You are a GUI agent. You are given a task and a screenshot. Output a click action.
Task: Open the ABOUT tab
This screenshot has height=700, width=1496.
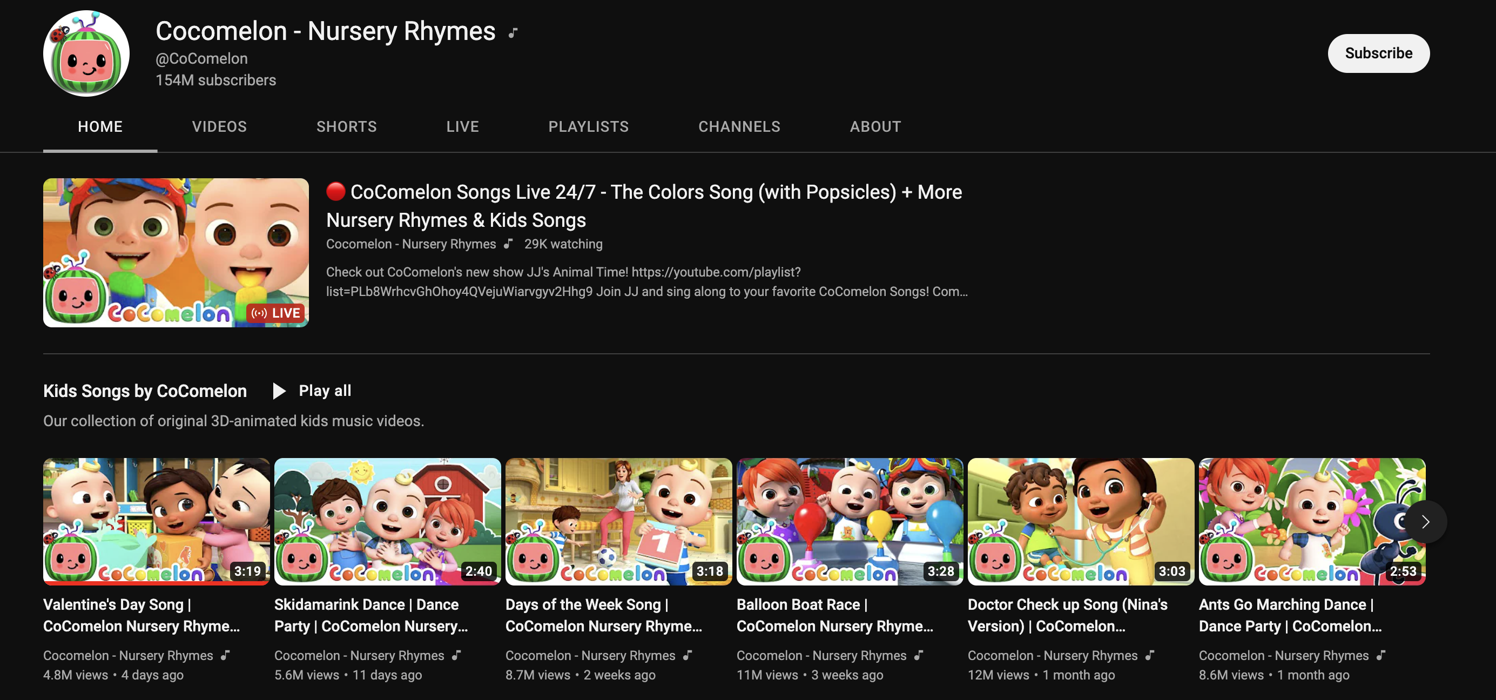(875, 126)
